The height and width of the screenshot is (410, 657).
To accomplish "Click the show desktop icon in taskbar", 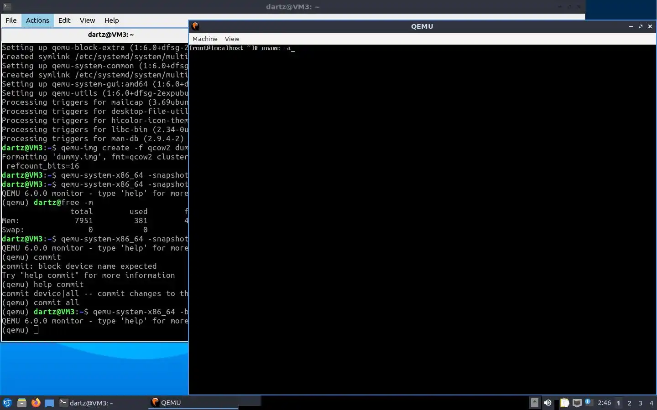I will [49, 403].
